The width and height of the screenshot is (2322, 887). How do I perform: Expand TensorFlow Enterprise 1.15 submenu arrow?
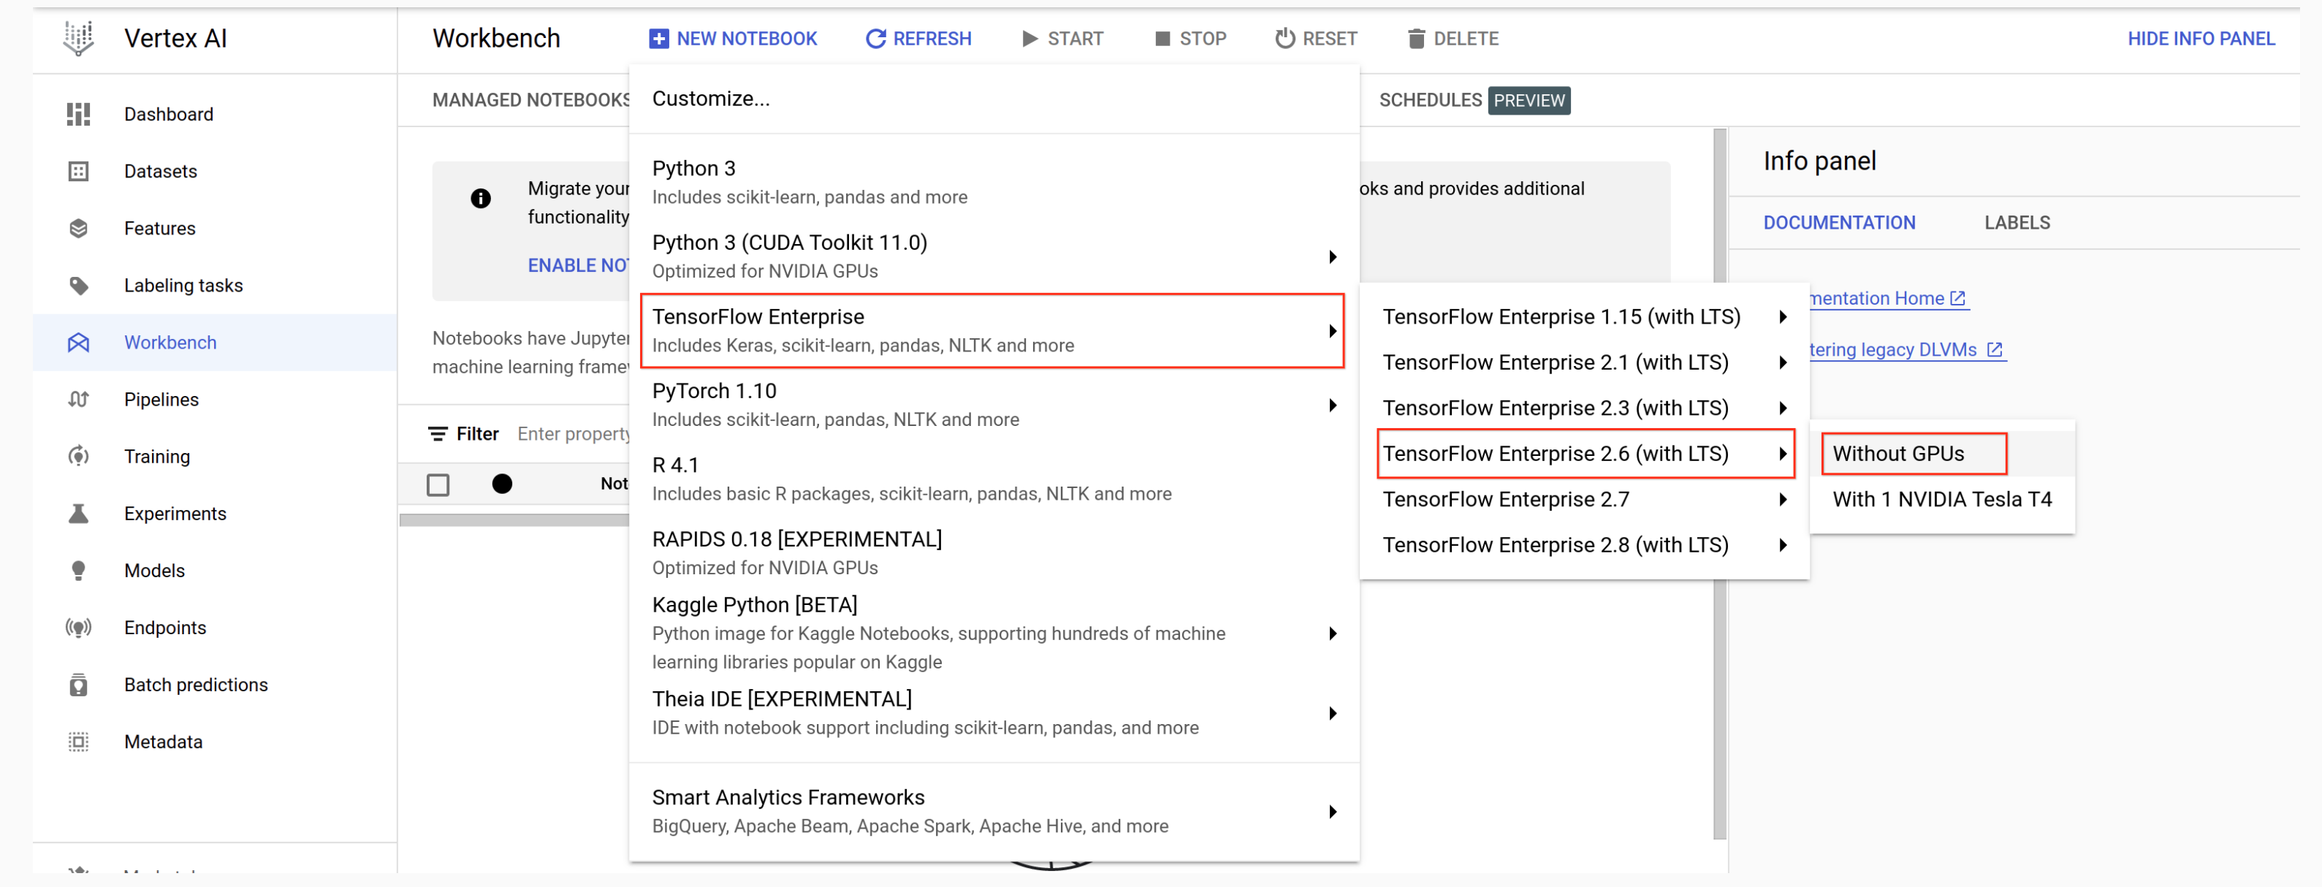click(x=1783, y=317)
